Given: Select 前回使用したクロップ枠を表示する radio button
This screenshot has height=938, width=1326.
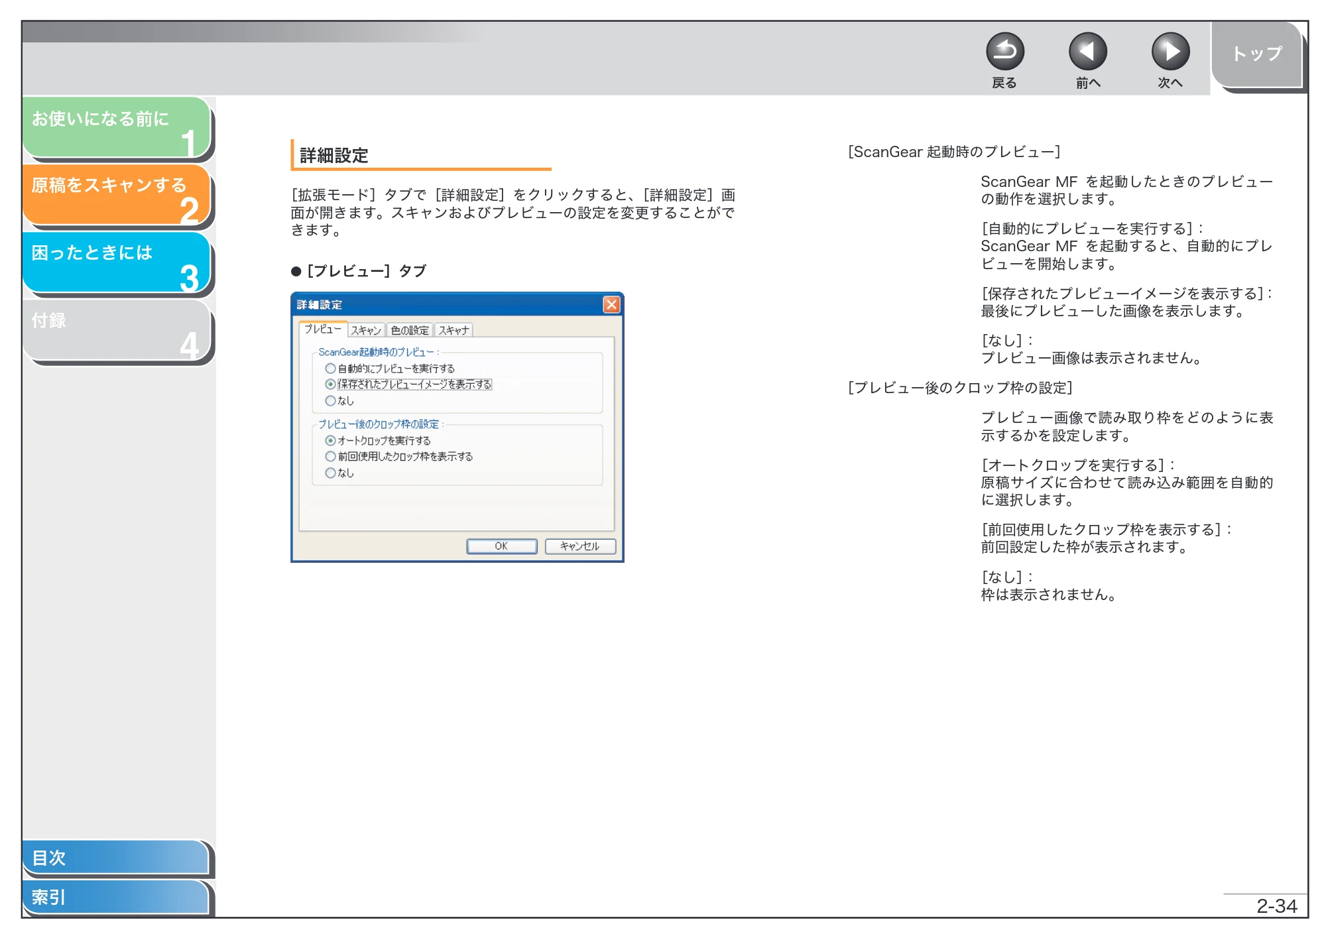Looking at the screenshot, I should tap(330, 457).
